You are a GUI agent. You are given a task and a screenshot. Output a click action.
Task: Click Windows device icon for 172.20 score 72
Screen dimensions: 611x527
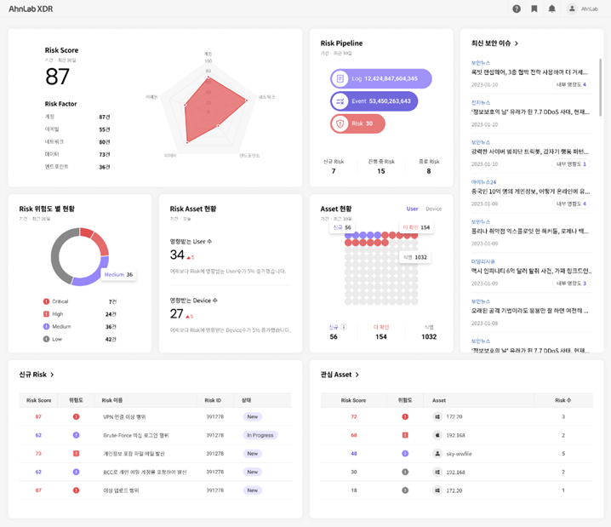click(437, 416)
